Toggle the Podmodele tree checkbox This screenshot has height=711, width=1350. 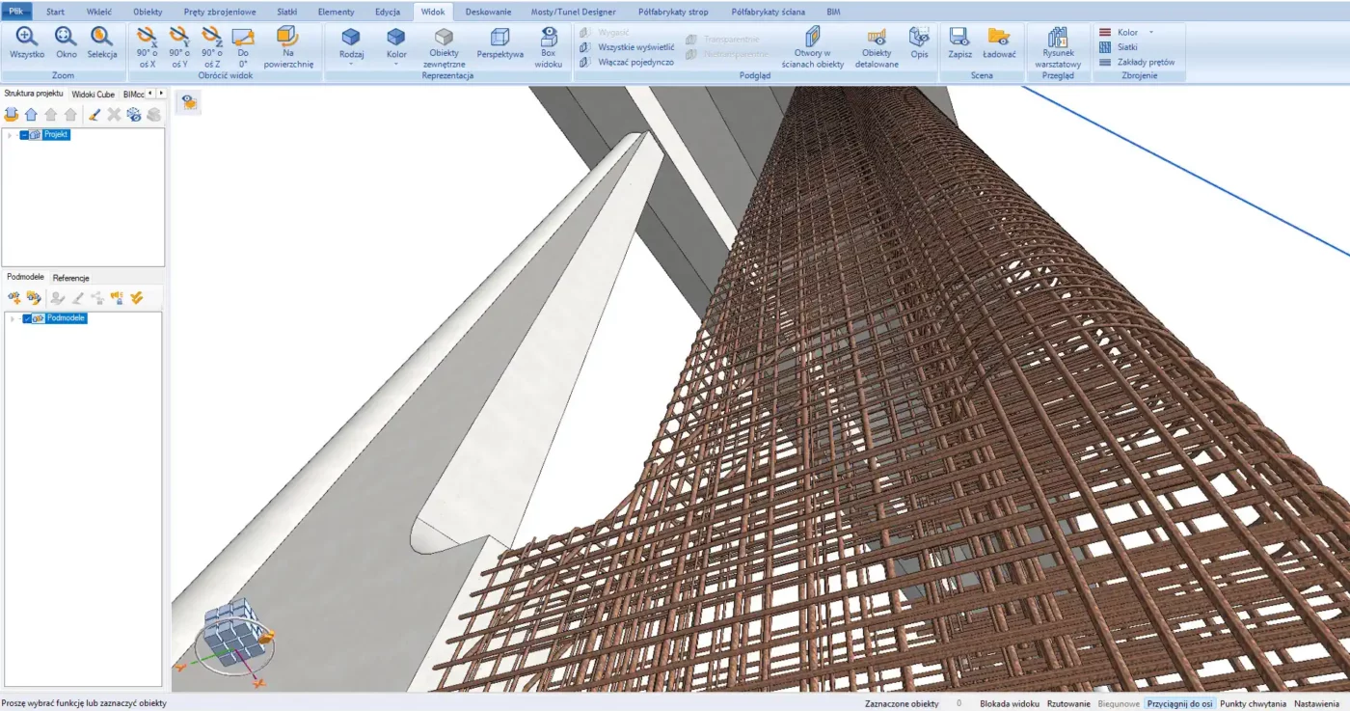[x=27, y=318]
